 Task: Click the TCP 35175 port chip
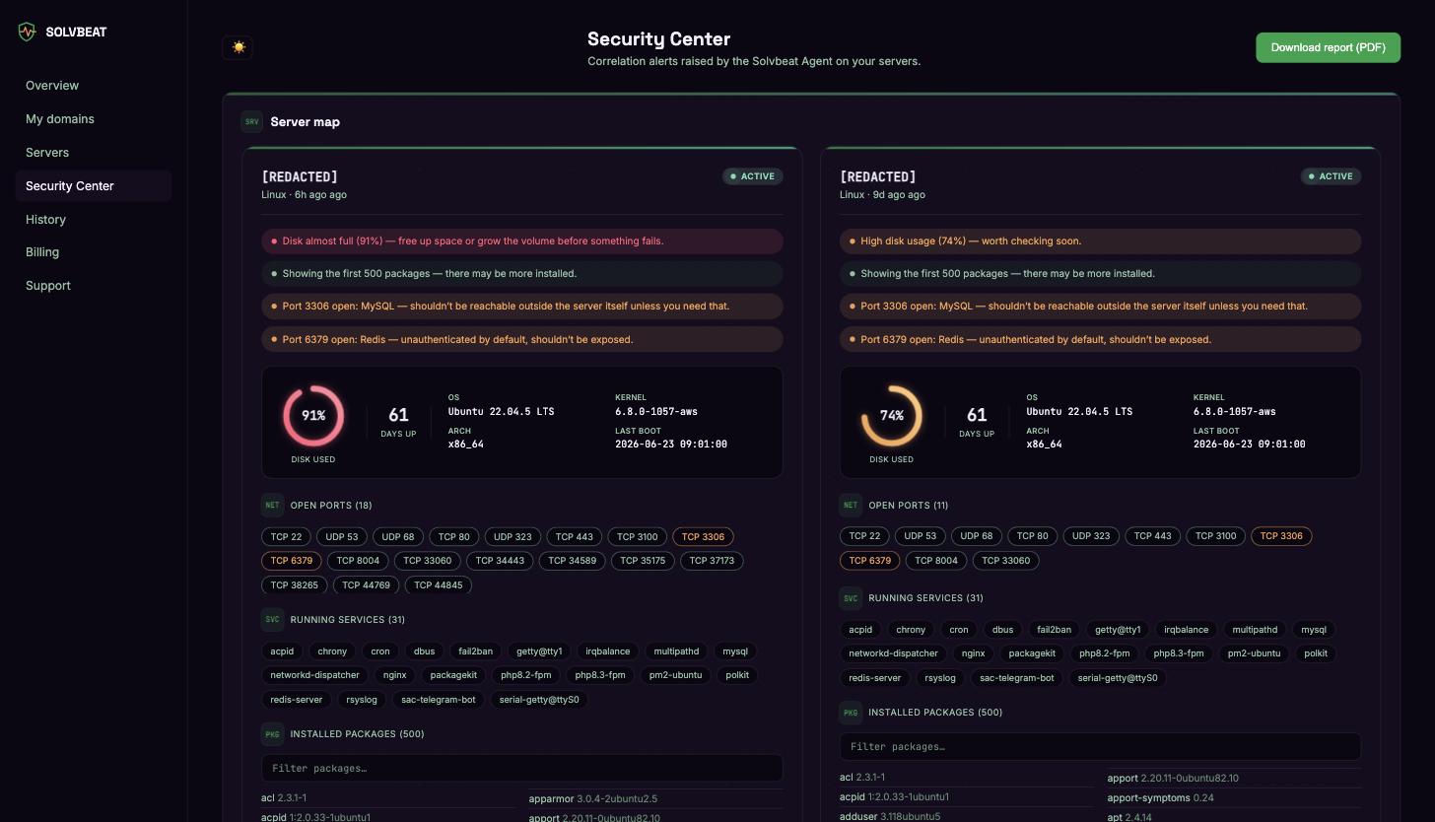click(643, 561)
